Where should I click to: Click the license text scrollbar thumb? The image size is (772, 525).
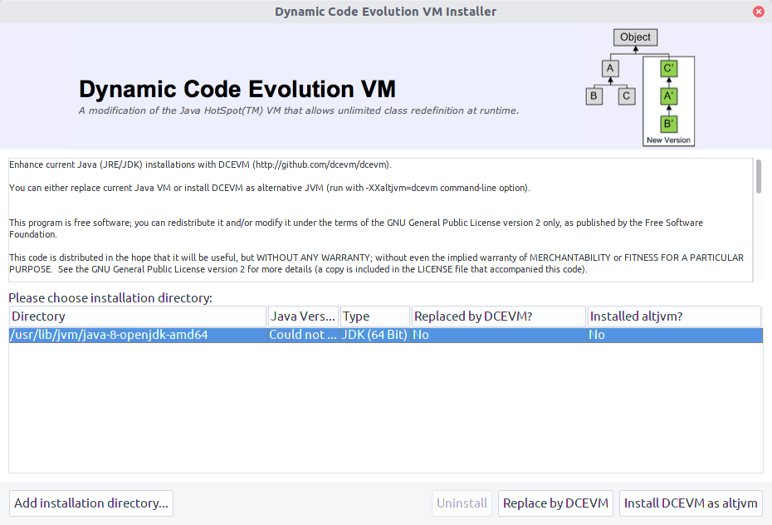tap(759, 176)
